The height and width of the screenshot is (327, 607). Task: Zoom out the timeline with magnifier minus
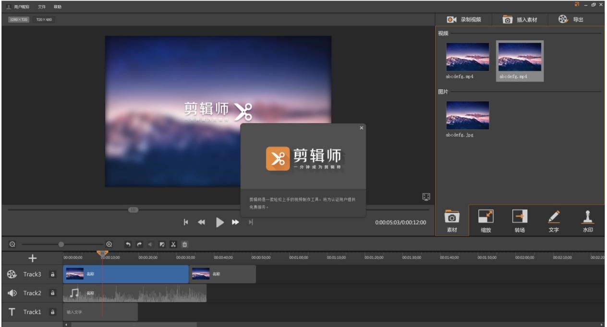pyautogui.click(x=12, y=244)
